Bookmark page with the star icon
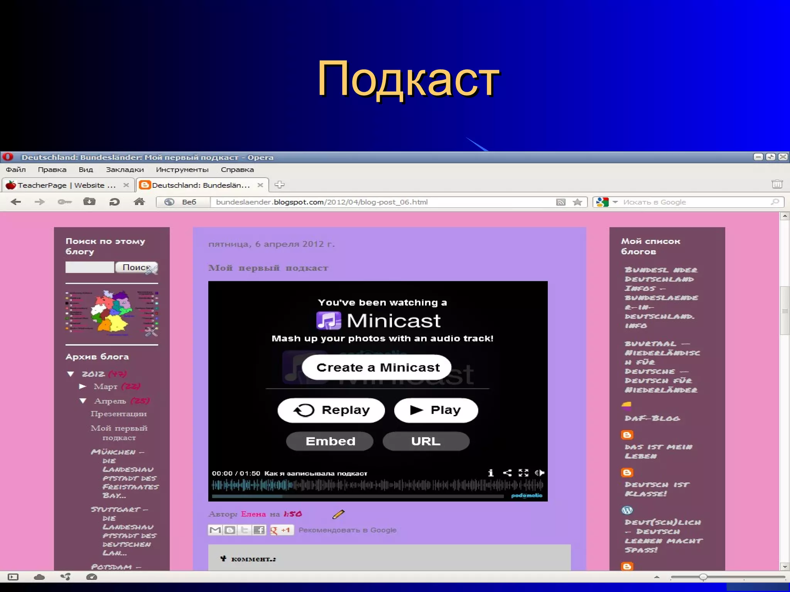790x592 pixels. [x=577, y=202]
